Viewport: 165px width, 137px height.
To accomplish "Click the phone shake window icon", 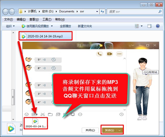I will coord(73,114).
